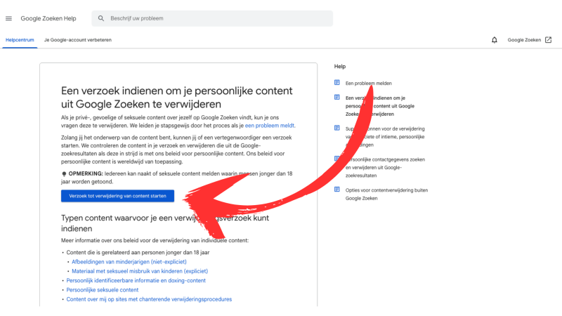Click the article icon beside Een probleem melden
Viewport: 562px width, 316px height.
tap(337, 83)
